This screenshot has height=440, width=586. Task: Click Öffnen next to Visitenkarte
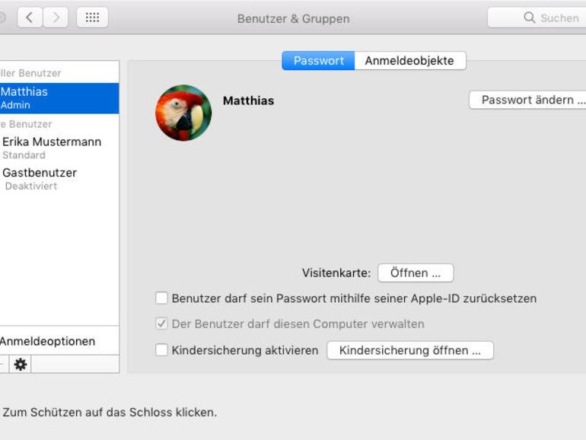point(416,273)
